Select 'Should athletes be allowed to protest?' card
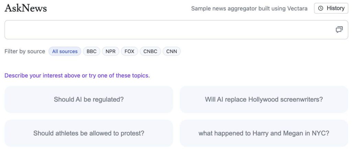Viewport: 352px width, 150px height. click(89, 133)
